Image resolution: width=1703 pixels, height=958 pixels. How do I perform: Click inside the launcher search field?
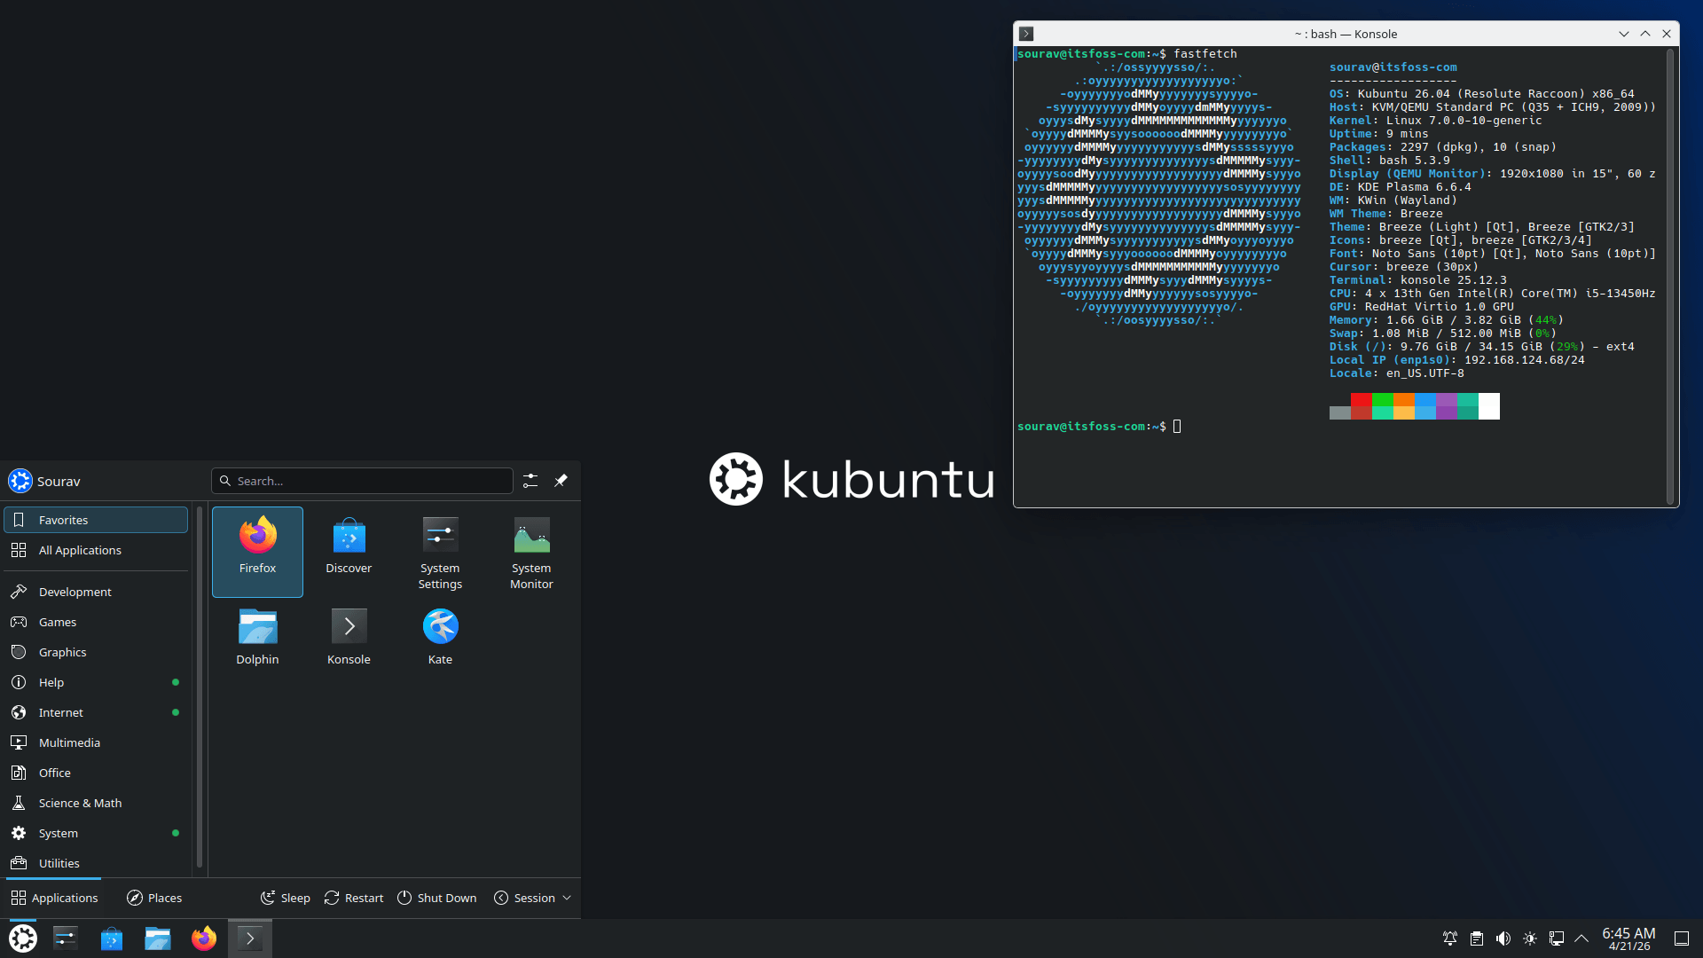362,480
